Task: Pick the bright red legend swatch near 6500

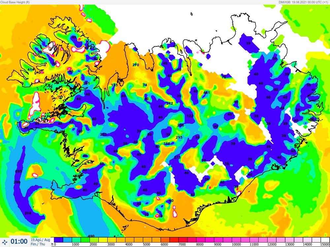Action: pyautogui.click(x=174, y=240)
